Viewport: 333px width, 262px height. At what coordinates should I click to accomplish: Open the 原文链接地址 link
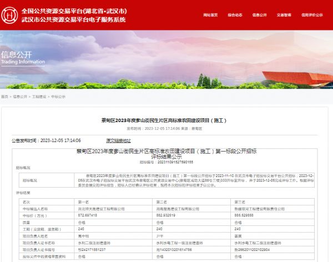118,140
